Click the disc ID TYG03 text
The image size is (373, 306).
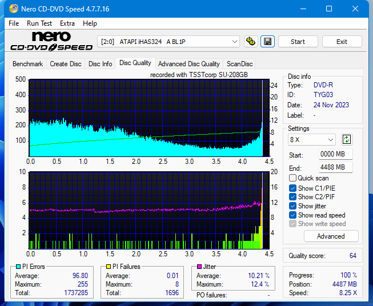tap(323, 95)
